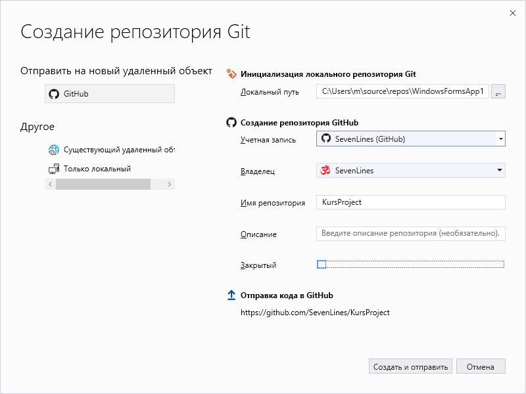
Task: Click the github.com/SevenLines/KursProject URL text
Action: pos(315,313)
